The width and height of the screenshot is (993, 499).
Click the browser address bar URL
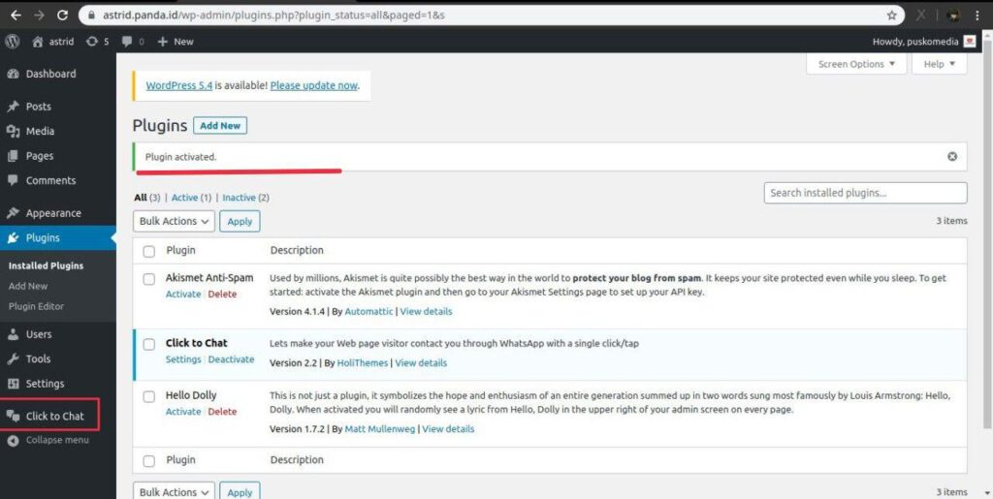point(272,16)
